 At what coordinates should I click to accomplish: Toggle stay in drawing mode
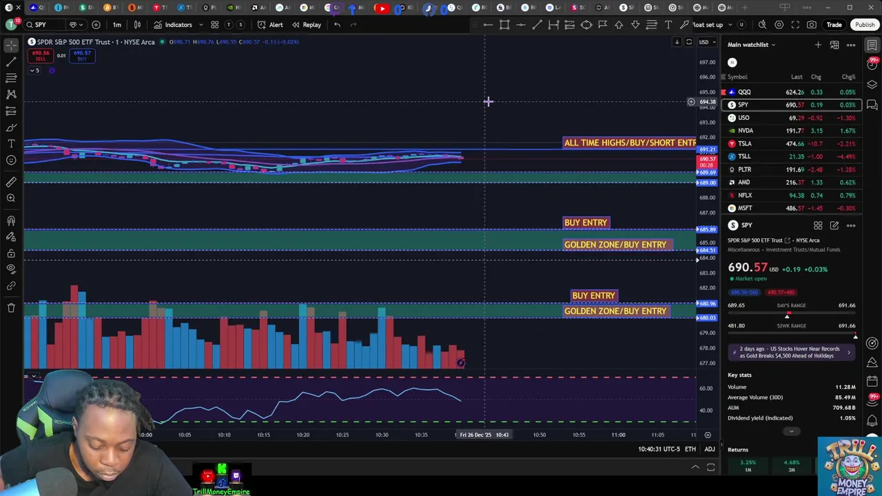tap(11, 237)
